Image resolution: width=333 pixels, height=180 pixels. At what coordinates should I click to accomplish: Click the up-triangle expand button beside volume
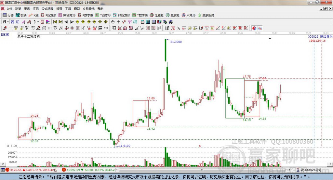coord(3,164)
